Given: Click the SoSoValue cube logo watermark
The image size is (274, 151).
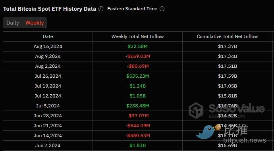Looking at the screenshot, I should pyautogui.click(x=196, y=111).
